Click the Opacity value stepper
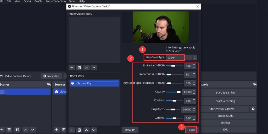The image size is (268, 134). tap(194, 92)
